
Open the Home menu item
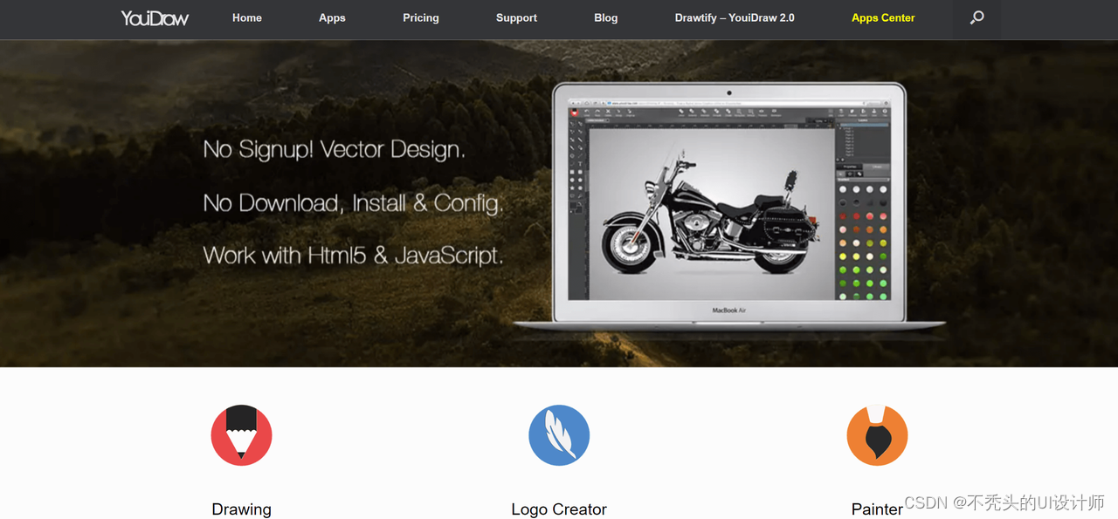[247, 17]
